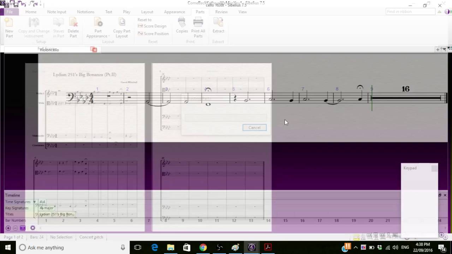Open the View ribbon tab

click(243, 12)
